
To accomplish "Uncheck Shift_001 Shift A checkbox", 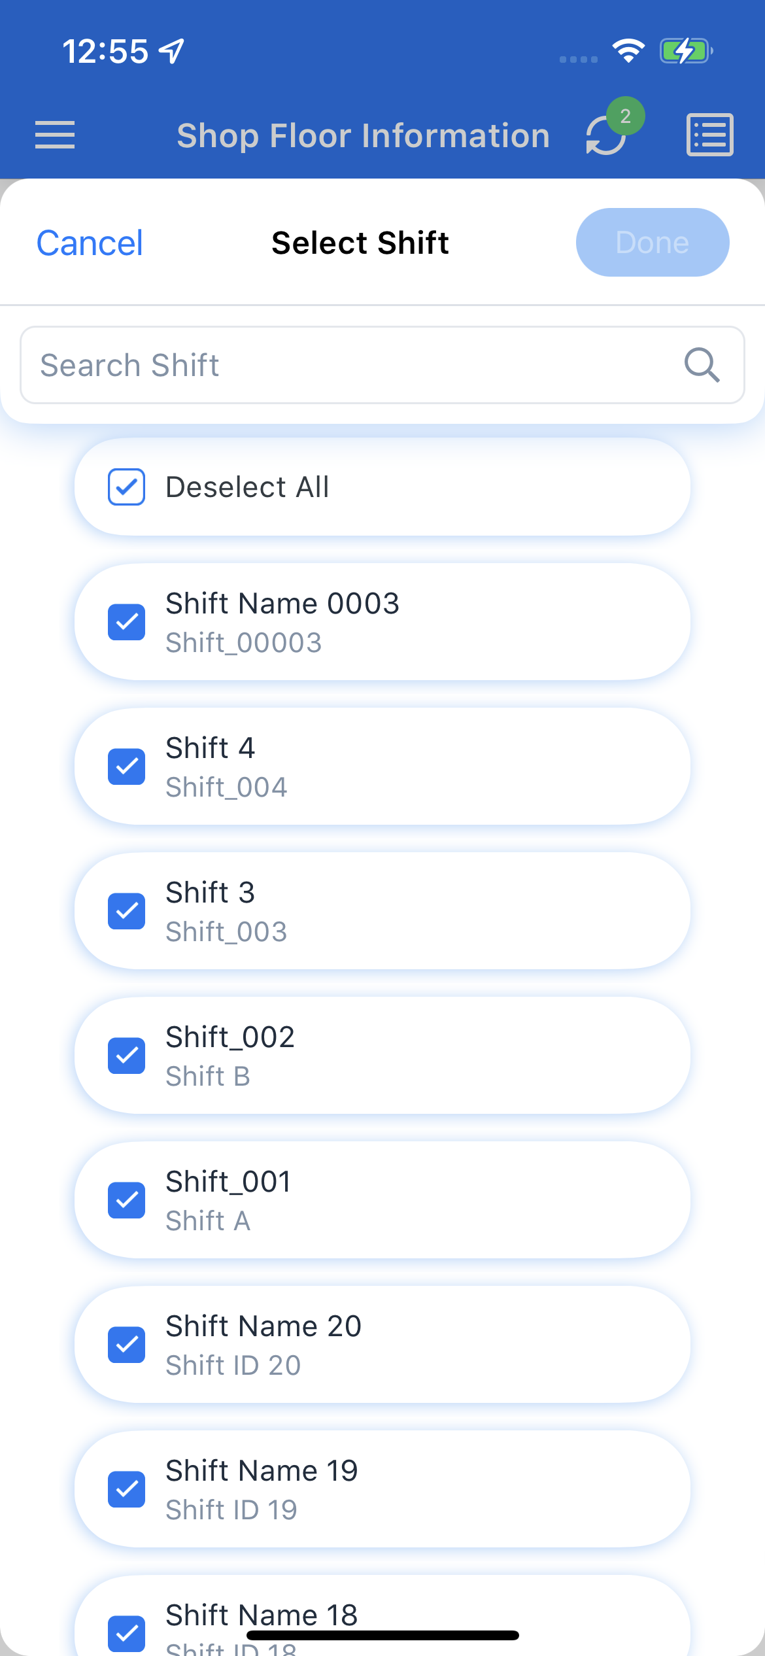I will pyautogui.click(x=126, y=1200).
